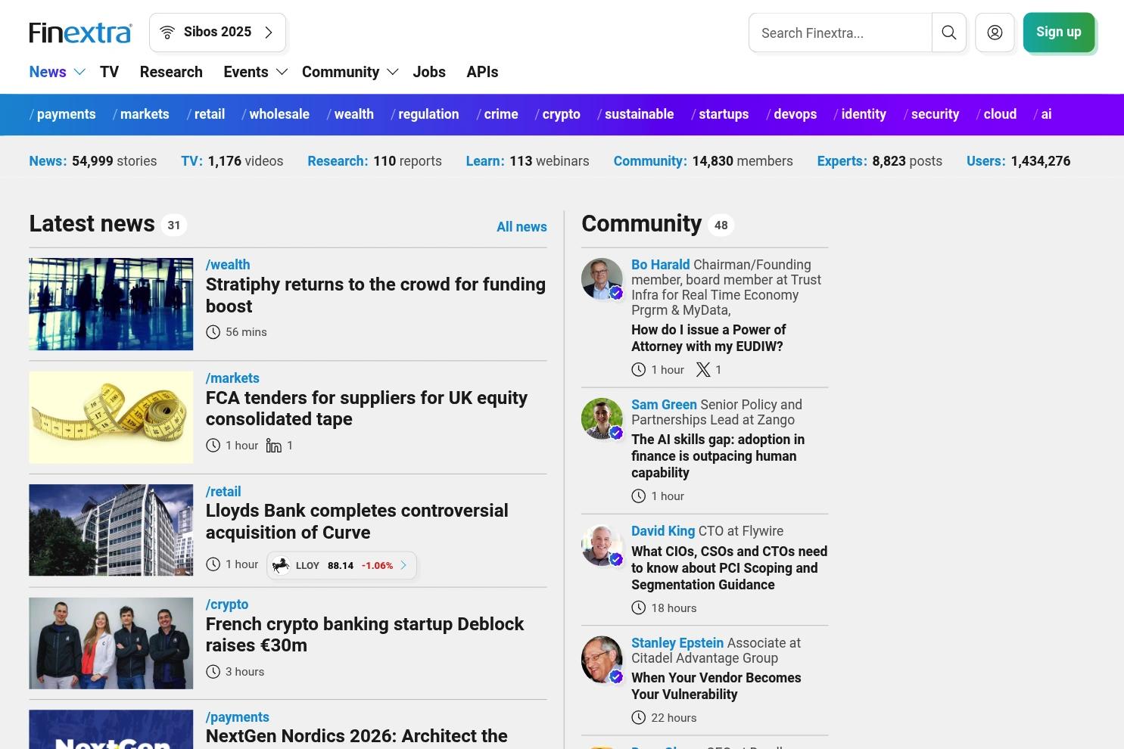Viewport: 1124px width, 749px height.
Task: Select the /retail channel tab
Action: 206,114
